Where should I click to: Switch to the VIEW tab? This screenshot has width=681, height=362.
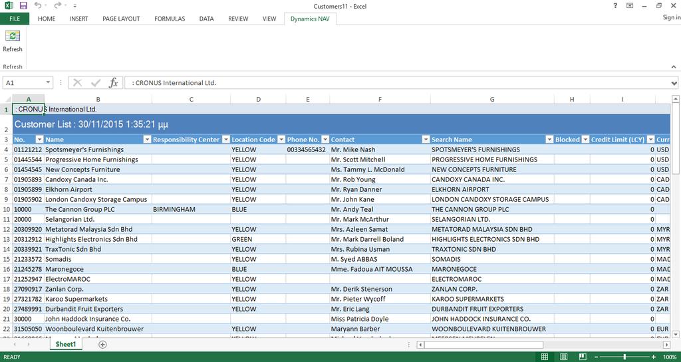pos(269,19)
